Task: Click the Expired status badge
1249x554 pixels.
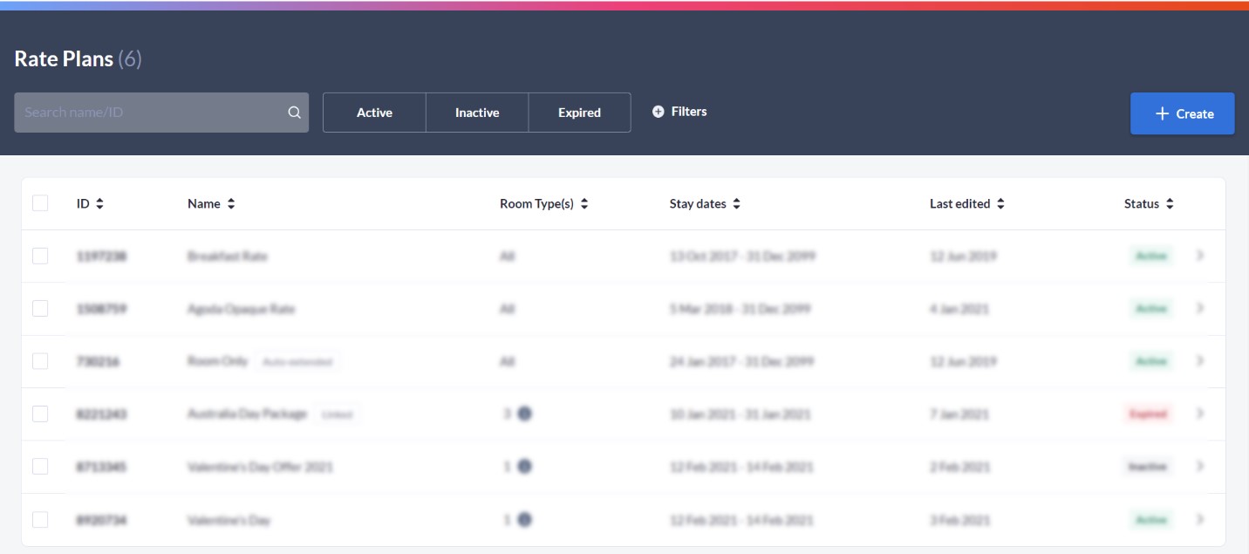Action: [1148, 414]
